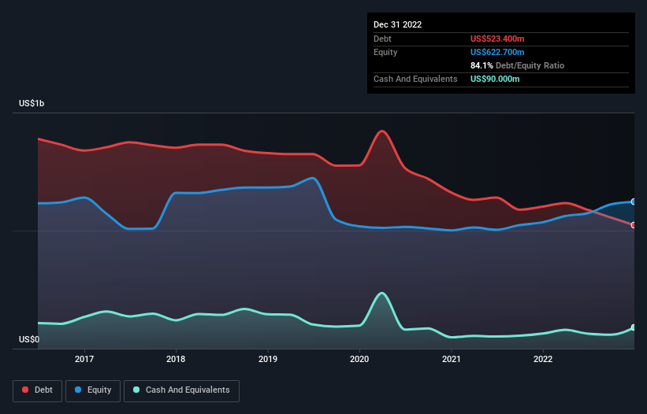Click the 84.1% Debt/Equity Ratio text
This screenshot has height=414, width=647.
coord(517,65)
